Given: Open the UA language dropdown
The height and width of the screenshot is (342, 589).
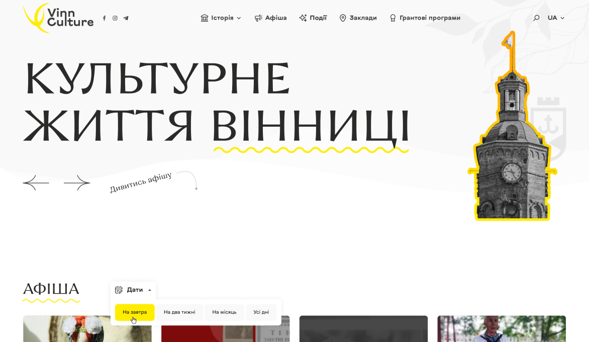Looking at the screenshot, I should (x=556, y=18).
